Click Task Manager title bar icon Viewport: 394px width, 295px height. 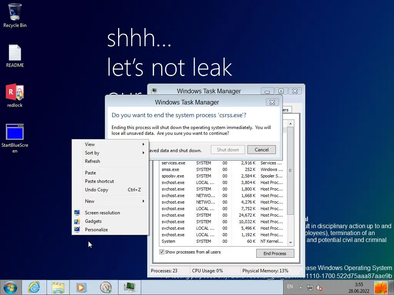click(x=154, y=91)
